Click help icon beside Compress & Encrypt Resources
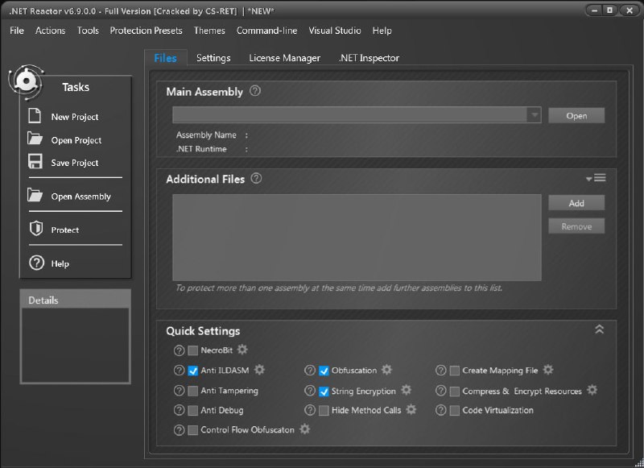The height and width of the screenshot is (468, 644). click(440, 391)
